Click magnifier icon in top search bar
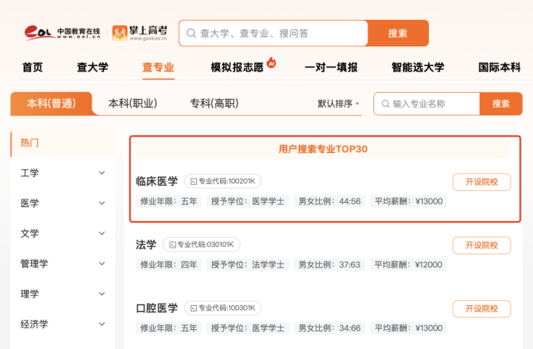The height and width of the screenshot is (349, 533). [x=192, y=34]
